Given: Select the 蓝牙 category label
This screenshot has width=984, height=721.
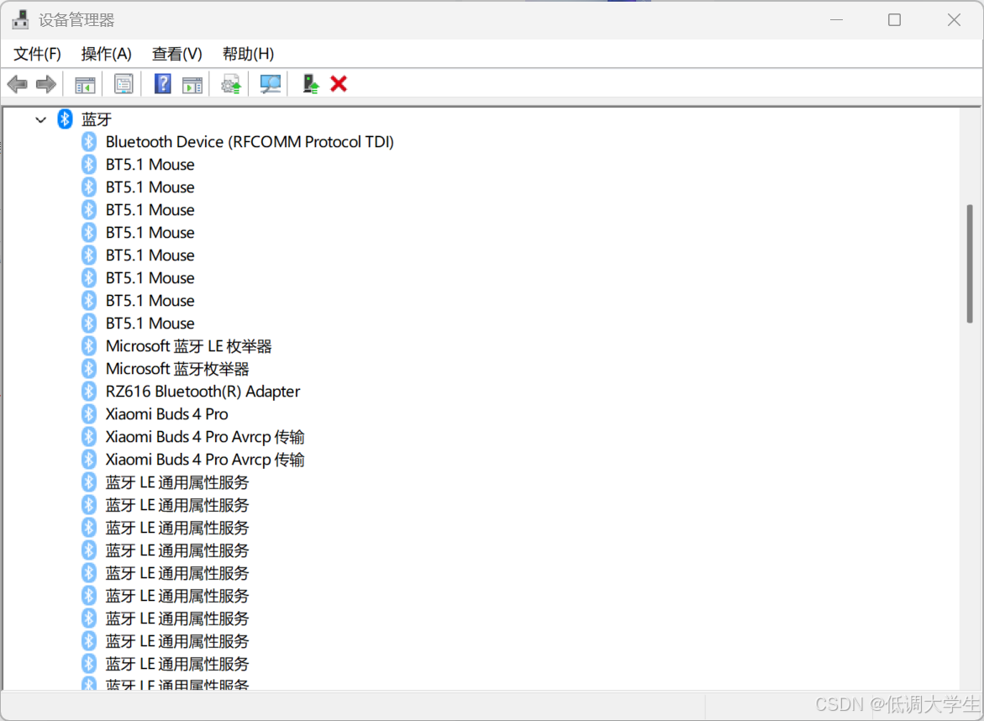Looking at the screenshot, I should 97,119.
